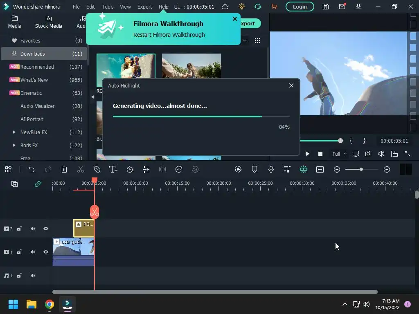
Task: Open the adjust sliders edit tool
Action: coord(146,169)
